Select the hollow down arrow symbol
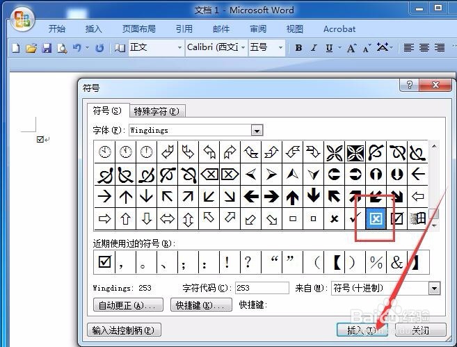457x347 pixels. coord(146,218)
